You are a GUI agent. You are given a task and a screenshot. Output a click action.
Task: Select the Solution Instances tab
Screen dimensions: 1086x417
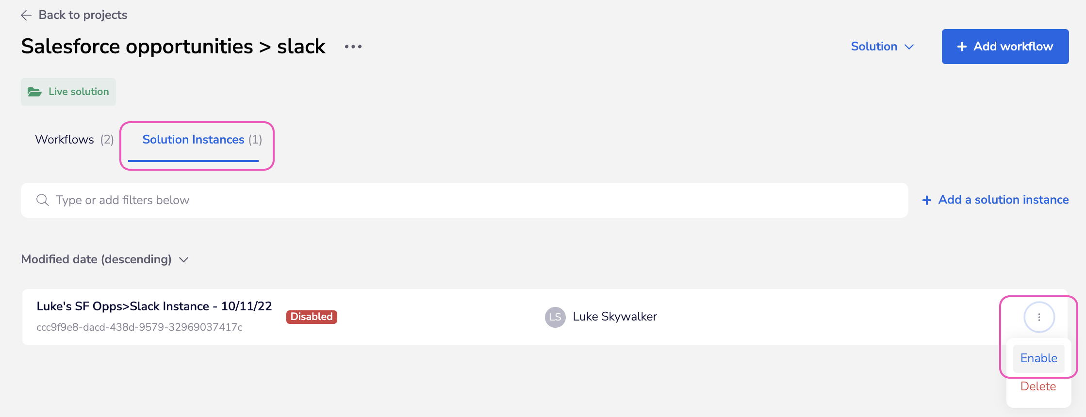click(201, 140)
